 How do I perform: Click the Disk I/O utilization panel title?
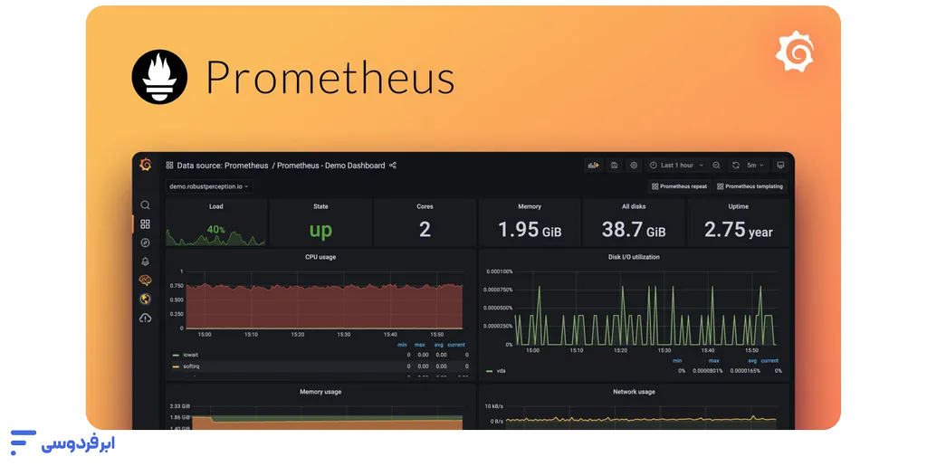(x=634, y=257)
